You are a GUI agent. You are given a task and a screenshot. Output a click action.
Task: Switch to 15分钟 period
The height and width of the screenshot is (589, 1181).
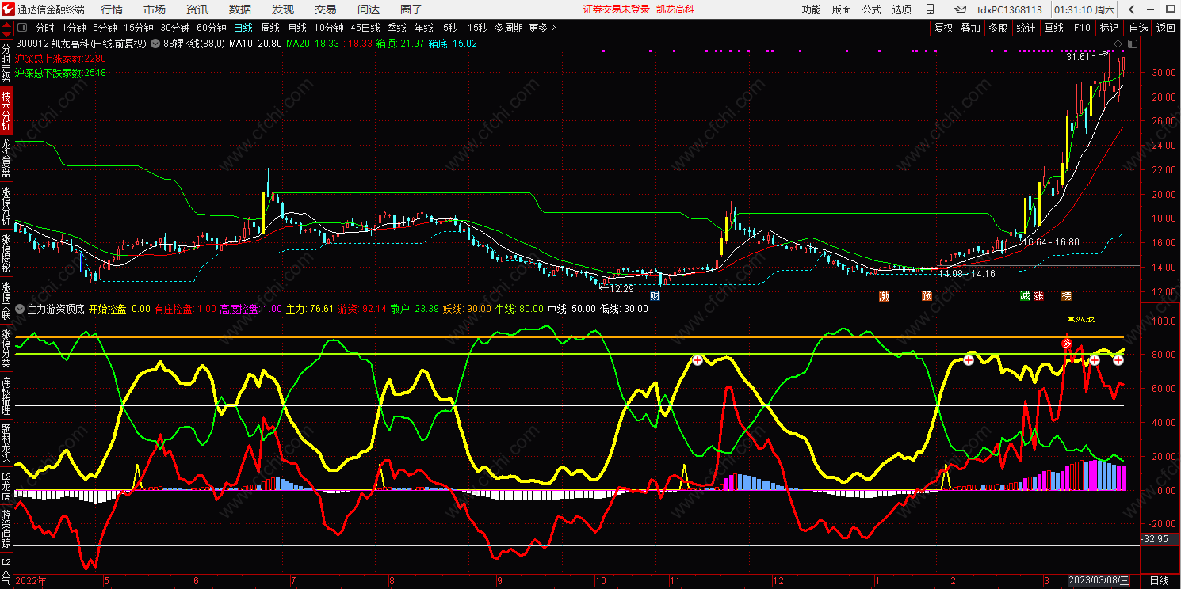click(138, 28)
